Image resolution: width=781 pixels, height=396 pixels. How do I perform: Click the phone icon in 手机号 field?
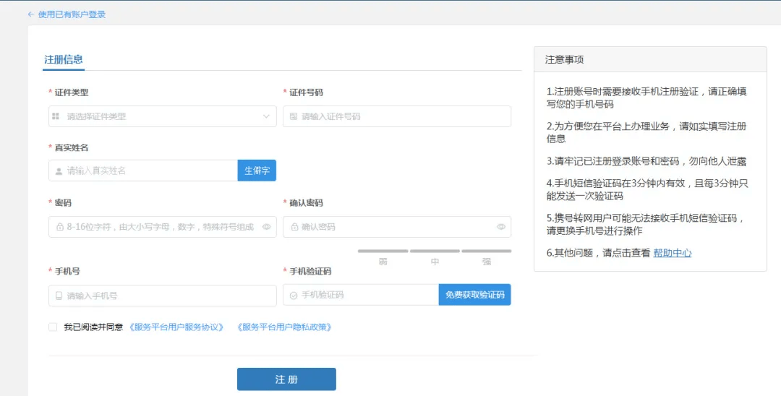(59, 296)
